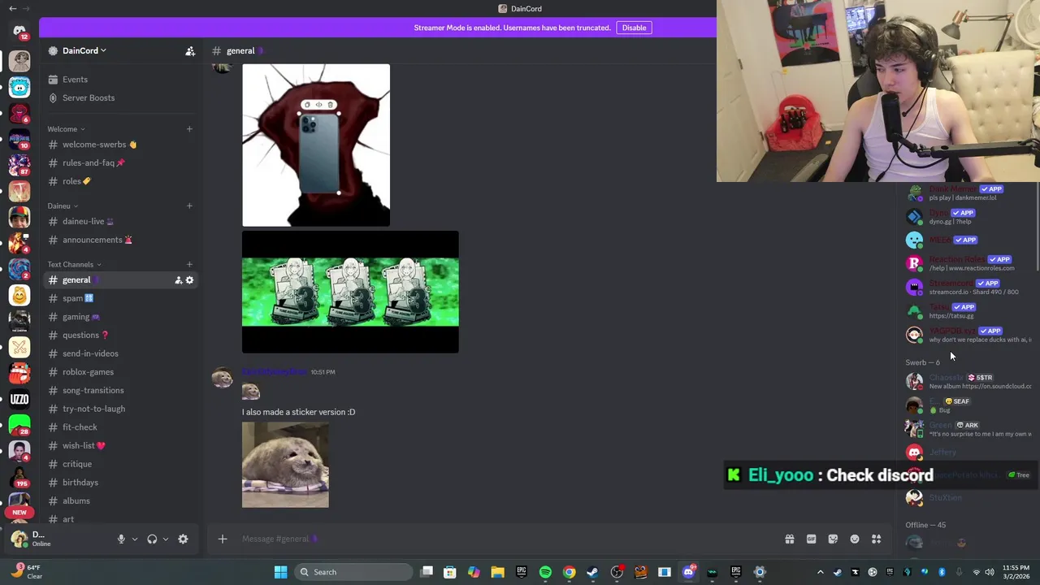Disable Streamer Mode
Screen dimensions: 1040x585
634,28
